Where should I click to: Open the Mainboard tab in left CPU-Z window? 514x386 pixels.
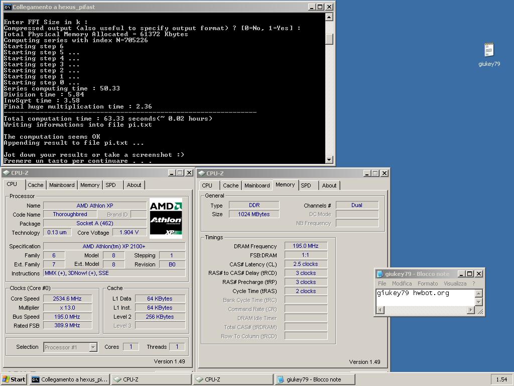pos(62,185)
